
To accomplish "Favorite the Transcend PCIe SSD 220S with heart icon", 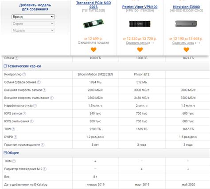I will (x=93, y=49).
